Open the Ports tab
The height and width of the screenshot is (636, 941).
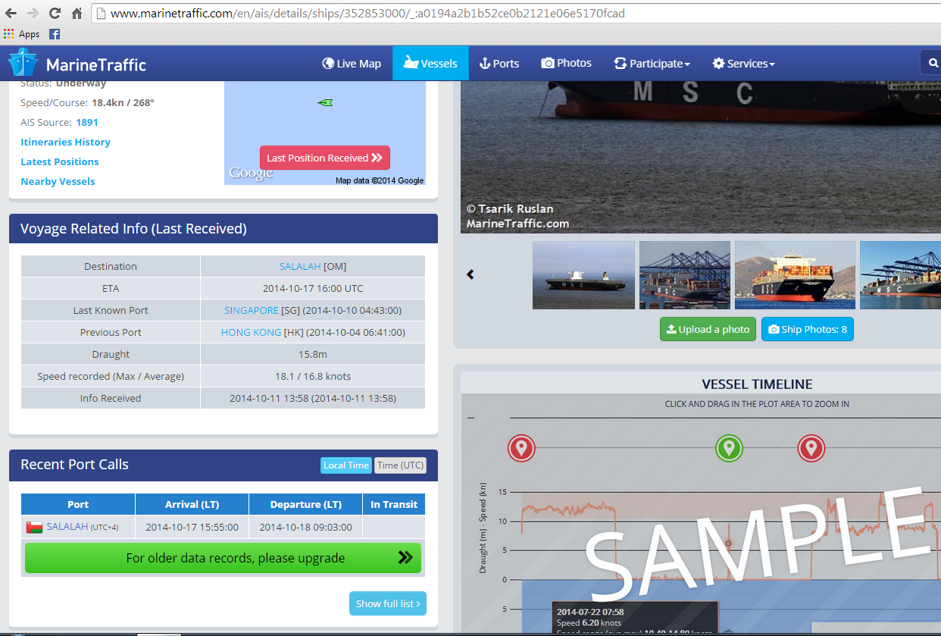point(499,64)
